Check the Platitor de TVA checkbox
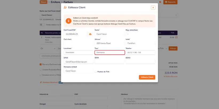 pos(96,72)
